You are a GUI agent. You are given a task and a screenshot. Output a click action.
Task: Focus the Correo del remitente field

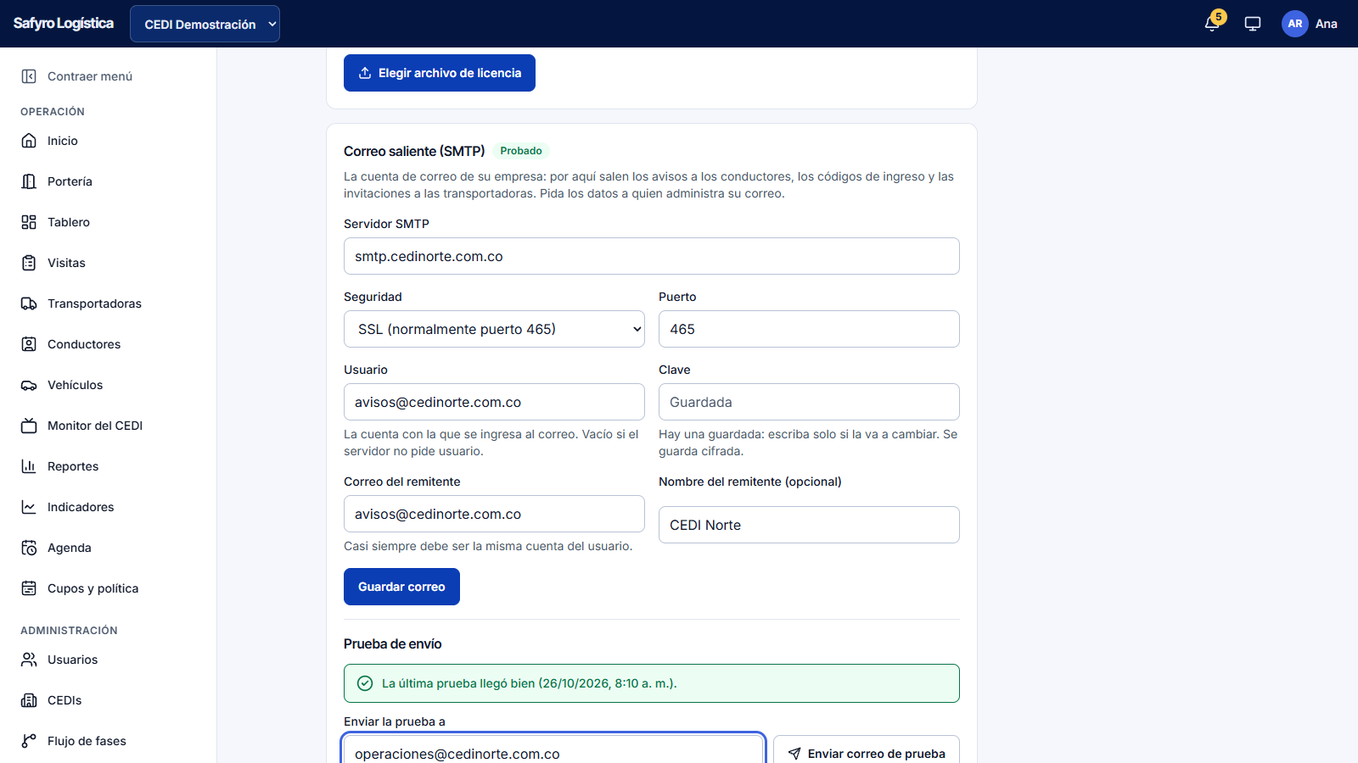[494, 514]
